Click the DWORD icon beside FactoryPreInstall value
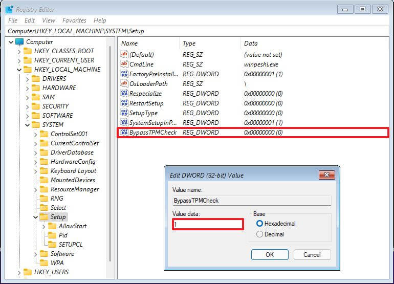Viewport: 394px width, 284px height. (124, 74)
